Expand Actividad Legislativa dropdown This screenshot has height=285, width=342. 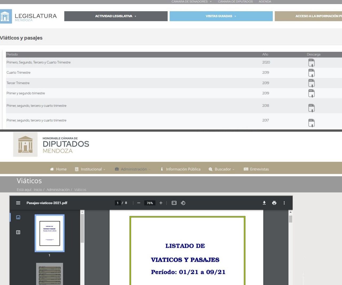(x=116, y=16)
